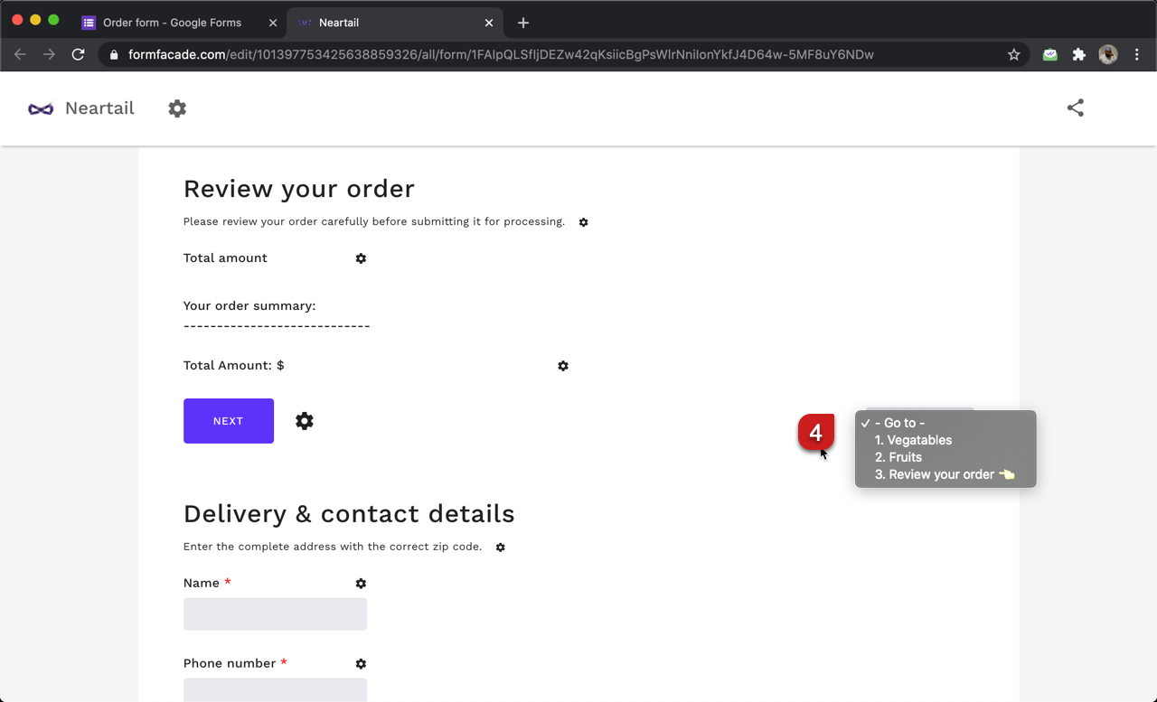Open a new browser tab
Image resolution: width=1157 pixels, height=702 pixels.
[x=522, y=23]
